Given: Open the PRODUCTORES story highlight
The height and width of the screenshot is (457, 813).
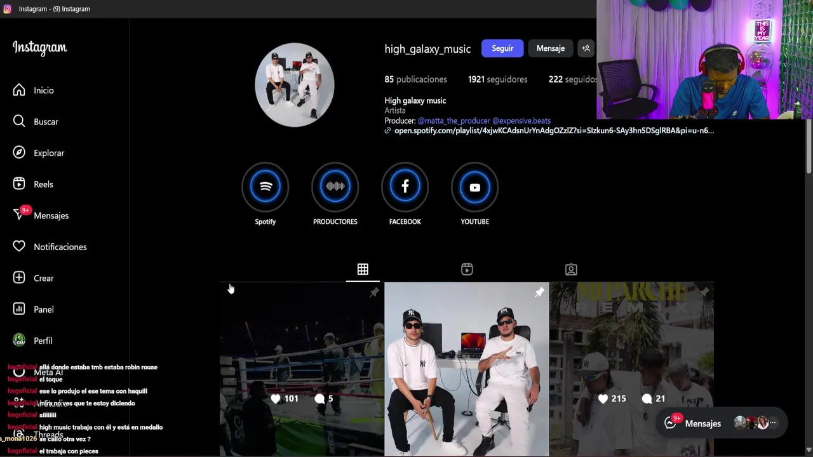Looking at the screenshot, I should [335, 187].
